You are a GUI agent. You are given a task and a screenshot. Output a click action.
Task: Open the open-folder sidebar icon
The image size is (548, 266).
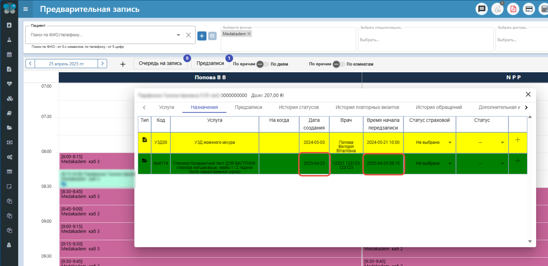coord(9,128)
